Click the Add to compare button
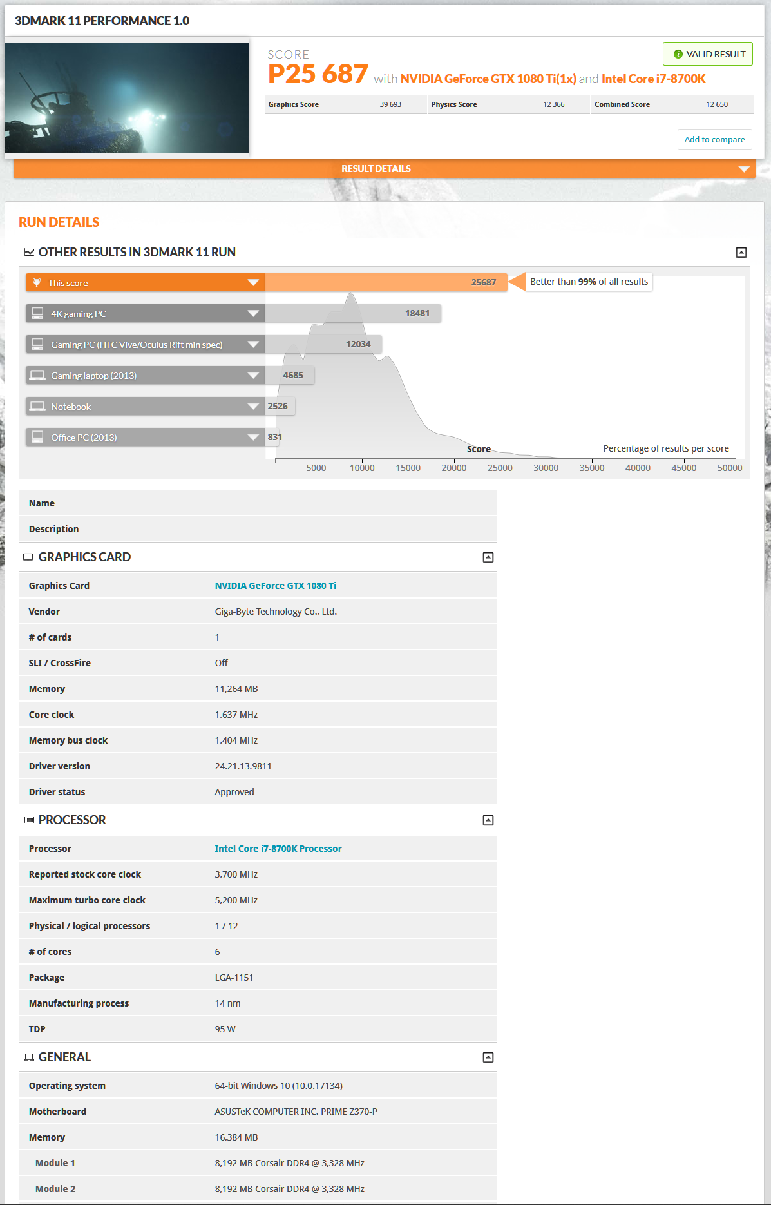Viewport: 771px width, 1205px height. (x=714, y=139)
